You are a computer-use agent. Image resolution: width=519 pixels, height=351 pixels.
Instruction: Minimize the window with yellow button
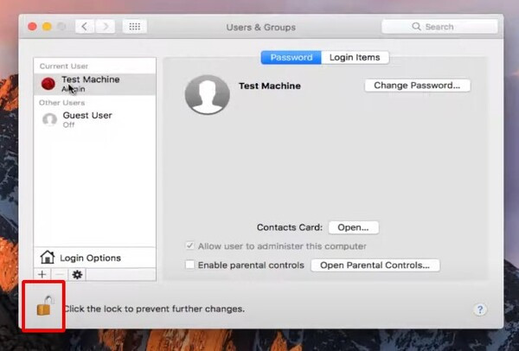pyautogui.click(x=47, y=27)
